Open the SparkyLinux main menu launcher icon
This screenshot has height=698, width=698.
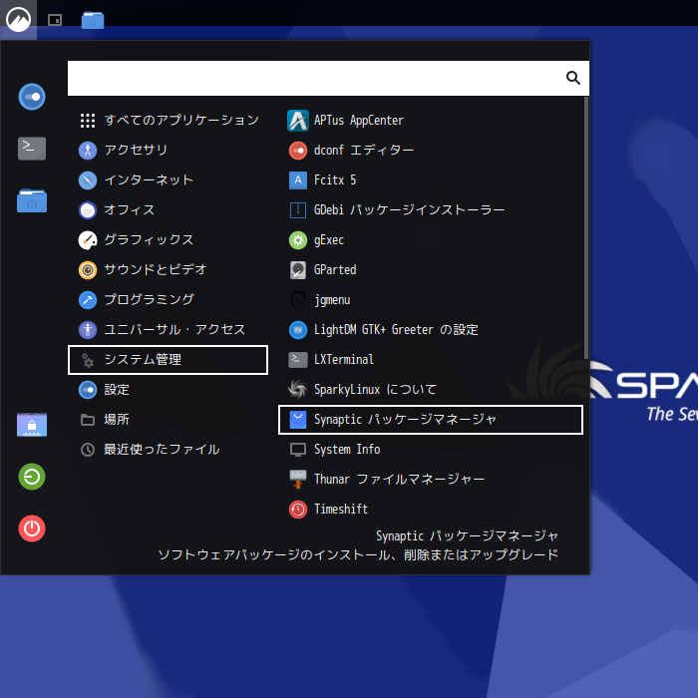18,20
